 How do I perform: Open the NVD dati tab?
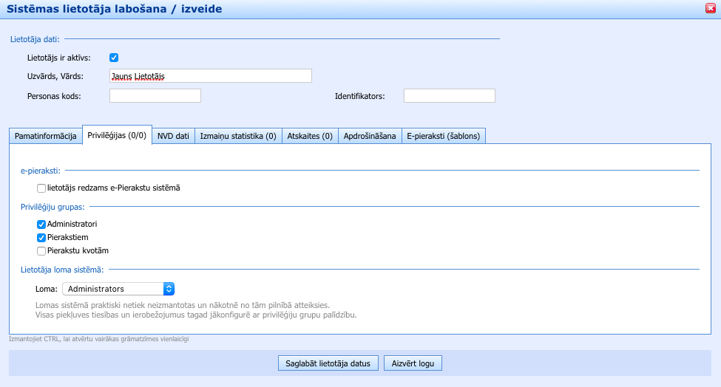[173, 136]
